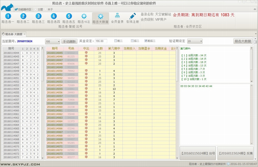Open the 阻击15注 gear icon
The height and width of the screenshot is (167, 258).
(84, 17)
